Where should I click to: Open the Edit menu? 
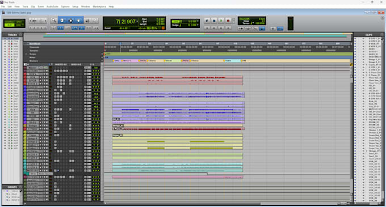10,7
